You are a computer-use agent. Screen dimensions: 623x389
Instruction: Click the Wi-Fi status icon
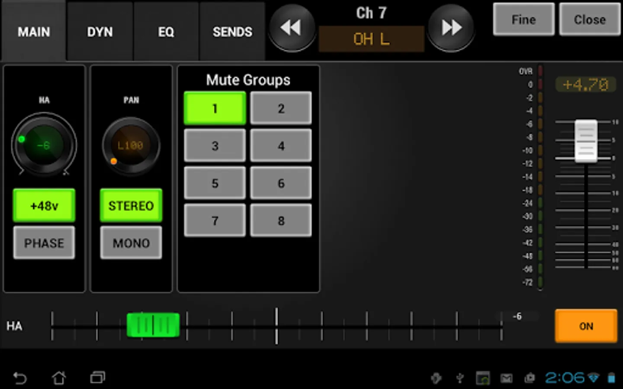tap(593, 378)
